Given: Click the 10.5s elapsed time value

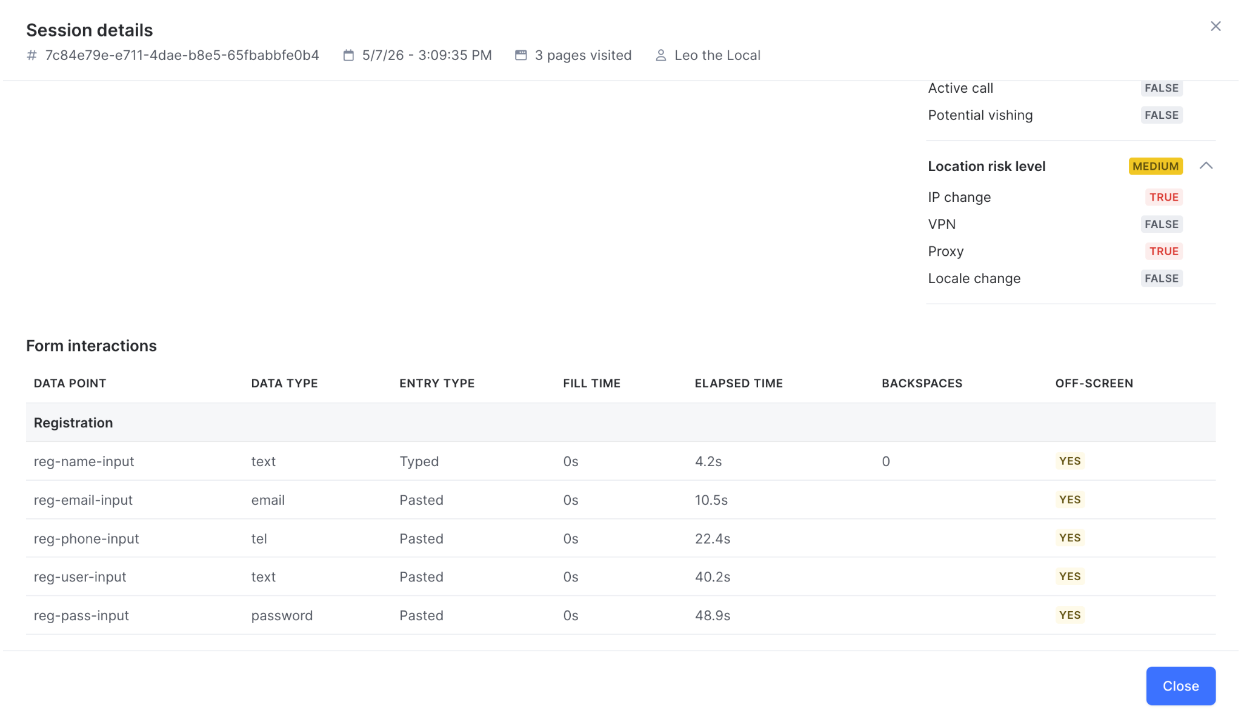Looking at the screenshot, I should coord(711,500).
